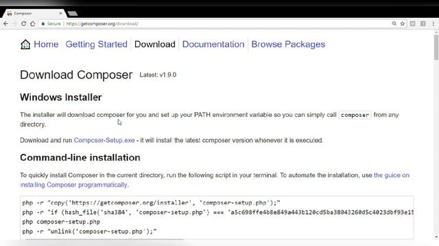Click the house icon beside Home
The height and width of the screenshot is (246, 439).
(x=25, y=44)
